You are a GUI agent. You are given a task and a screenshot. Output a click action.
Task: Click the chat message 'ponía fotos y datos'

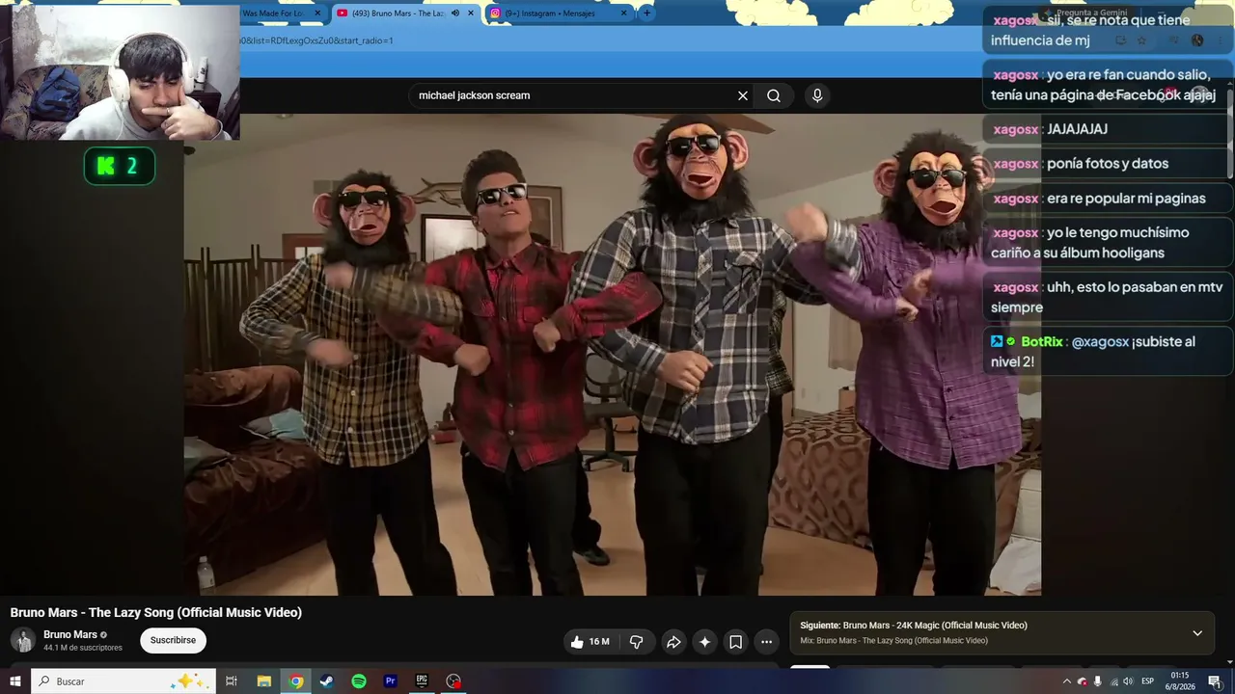coord(1108,164)
